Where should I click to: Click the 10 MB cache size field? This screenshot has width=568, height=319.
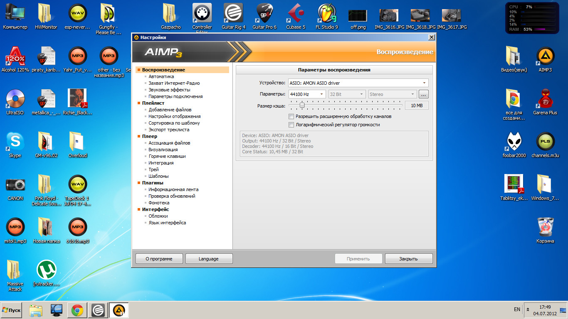click(x=417, y=106)
